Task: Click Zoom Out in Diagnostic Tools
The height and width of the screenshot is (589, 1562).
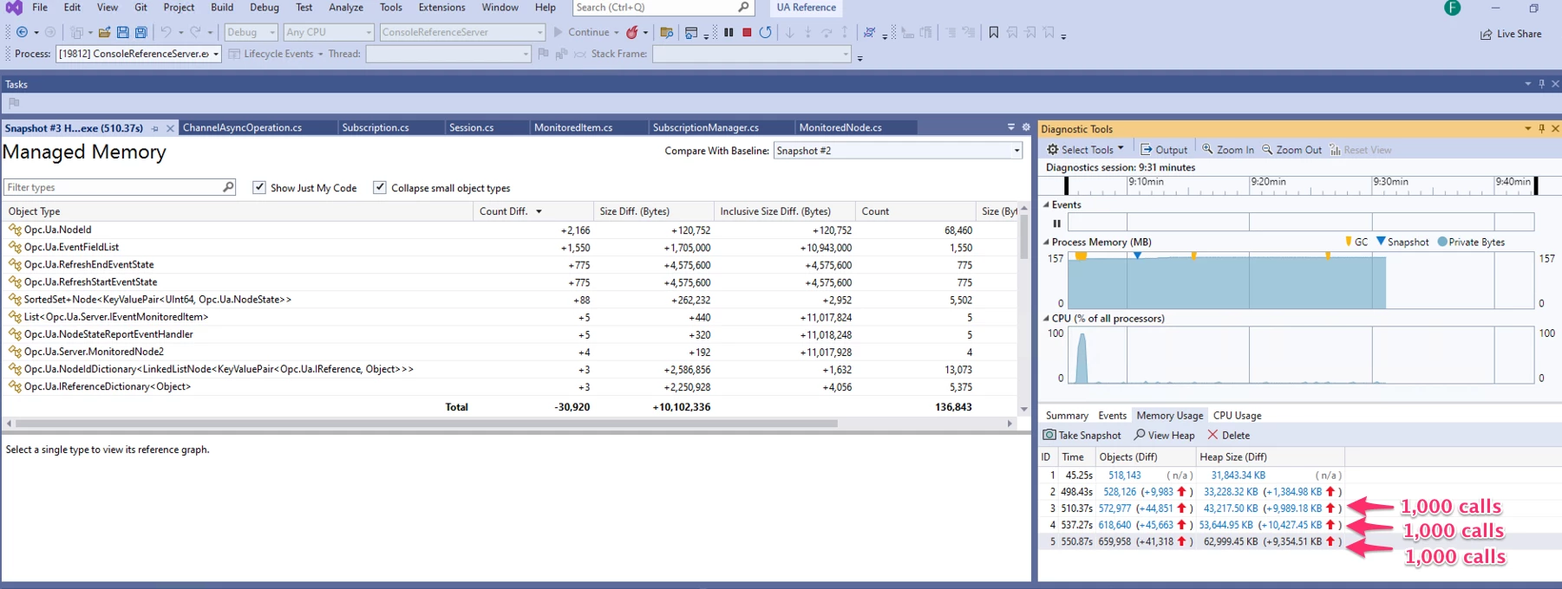Action: (1291, 150)
